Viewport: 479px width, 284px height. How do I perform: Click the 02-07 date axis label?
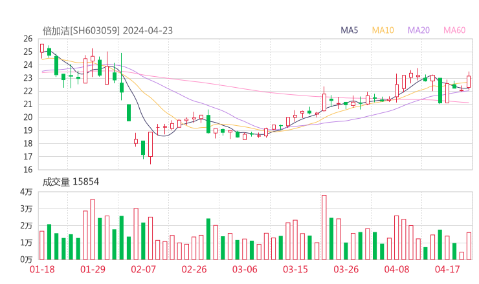[x=143, y=269]
